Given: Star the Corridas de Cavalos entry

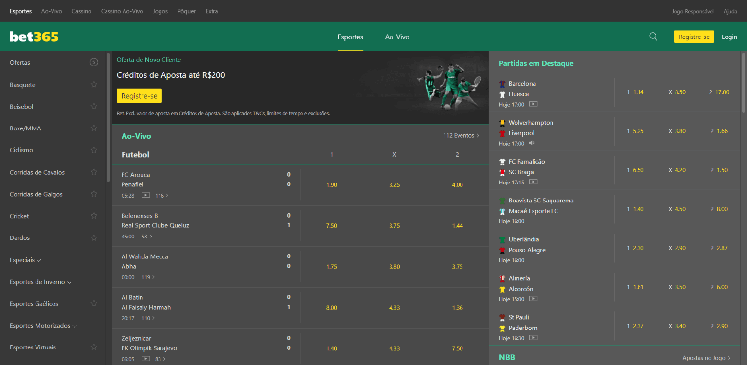Looking at the screenshot, I should [94, 172].
